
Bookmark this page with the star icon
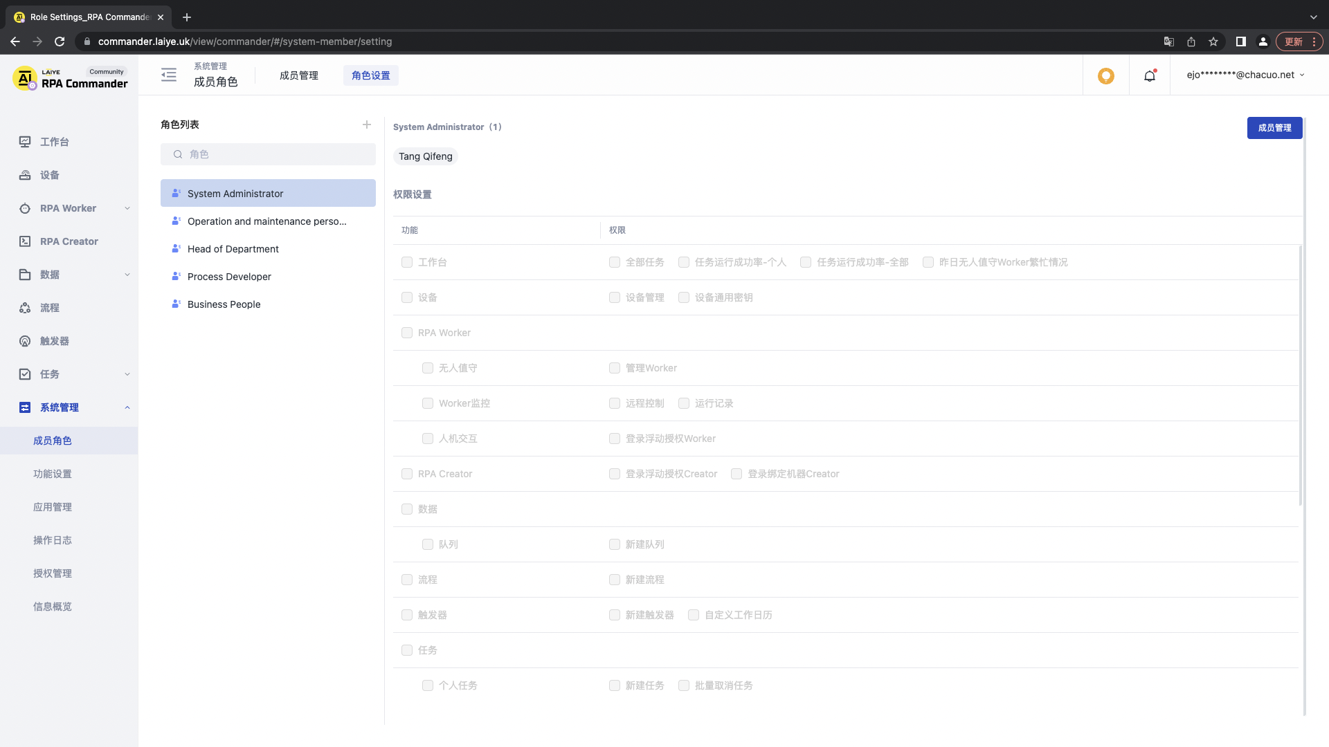(x=1213, y=41)
